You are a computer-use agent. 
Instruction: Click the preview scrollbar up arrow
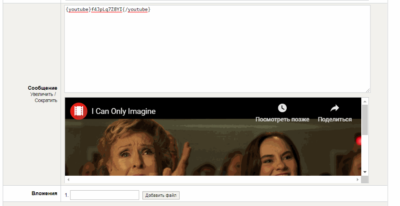365,101
